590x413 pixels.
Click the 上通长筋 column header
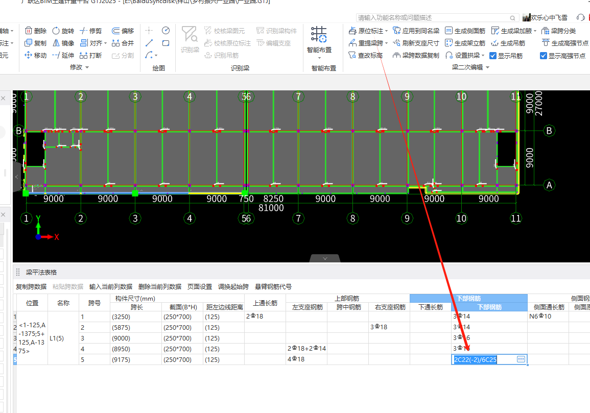265,303
